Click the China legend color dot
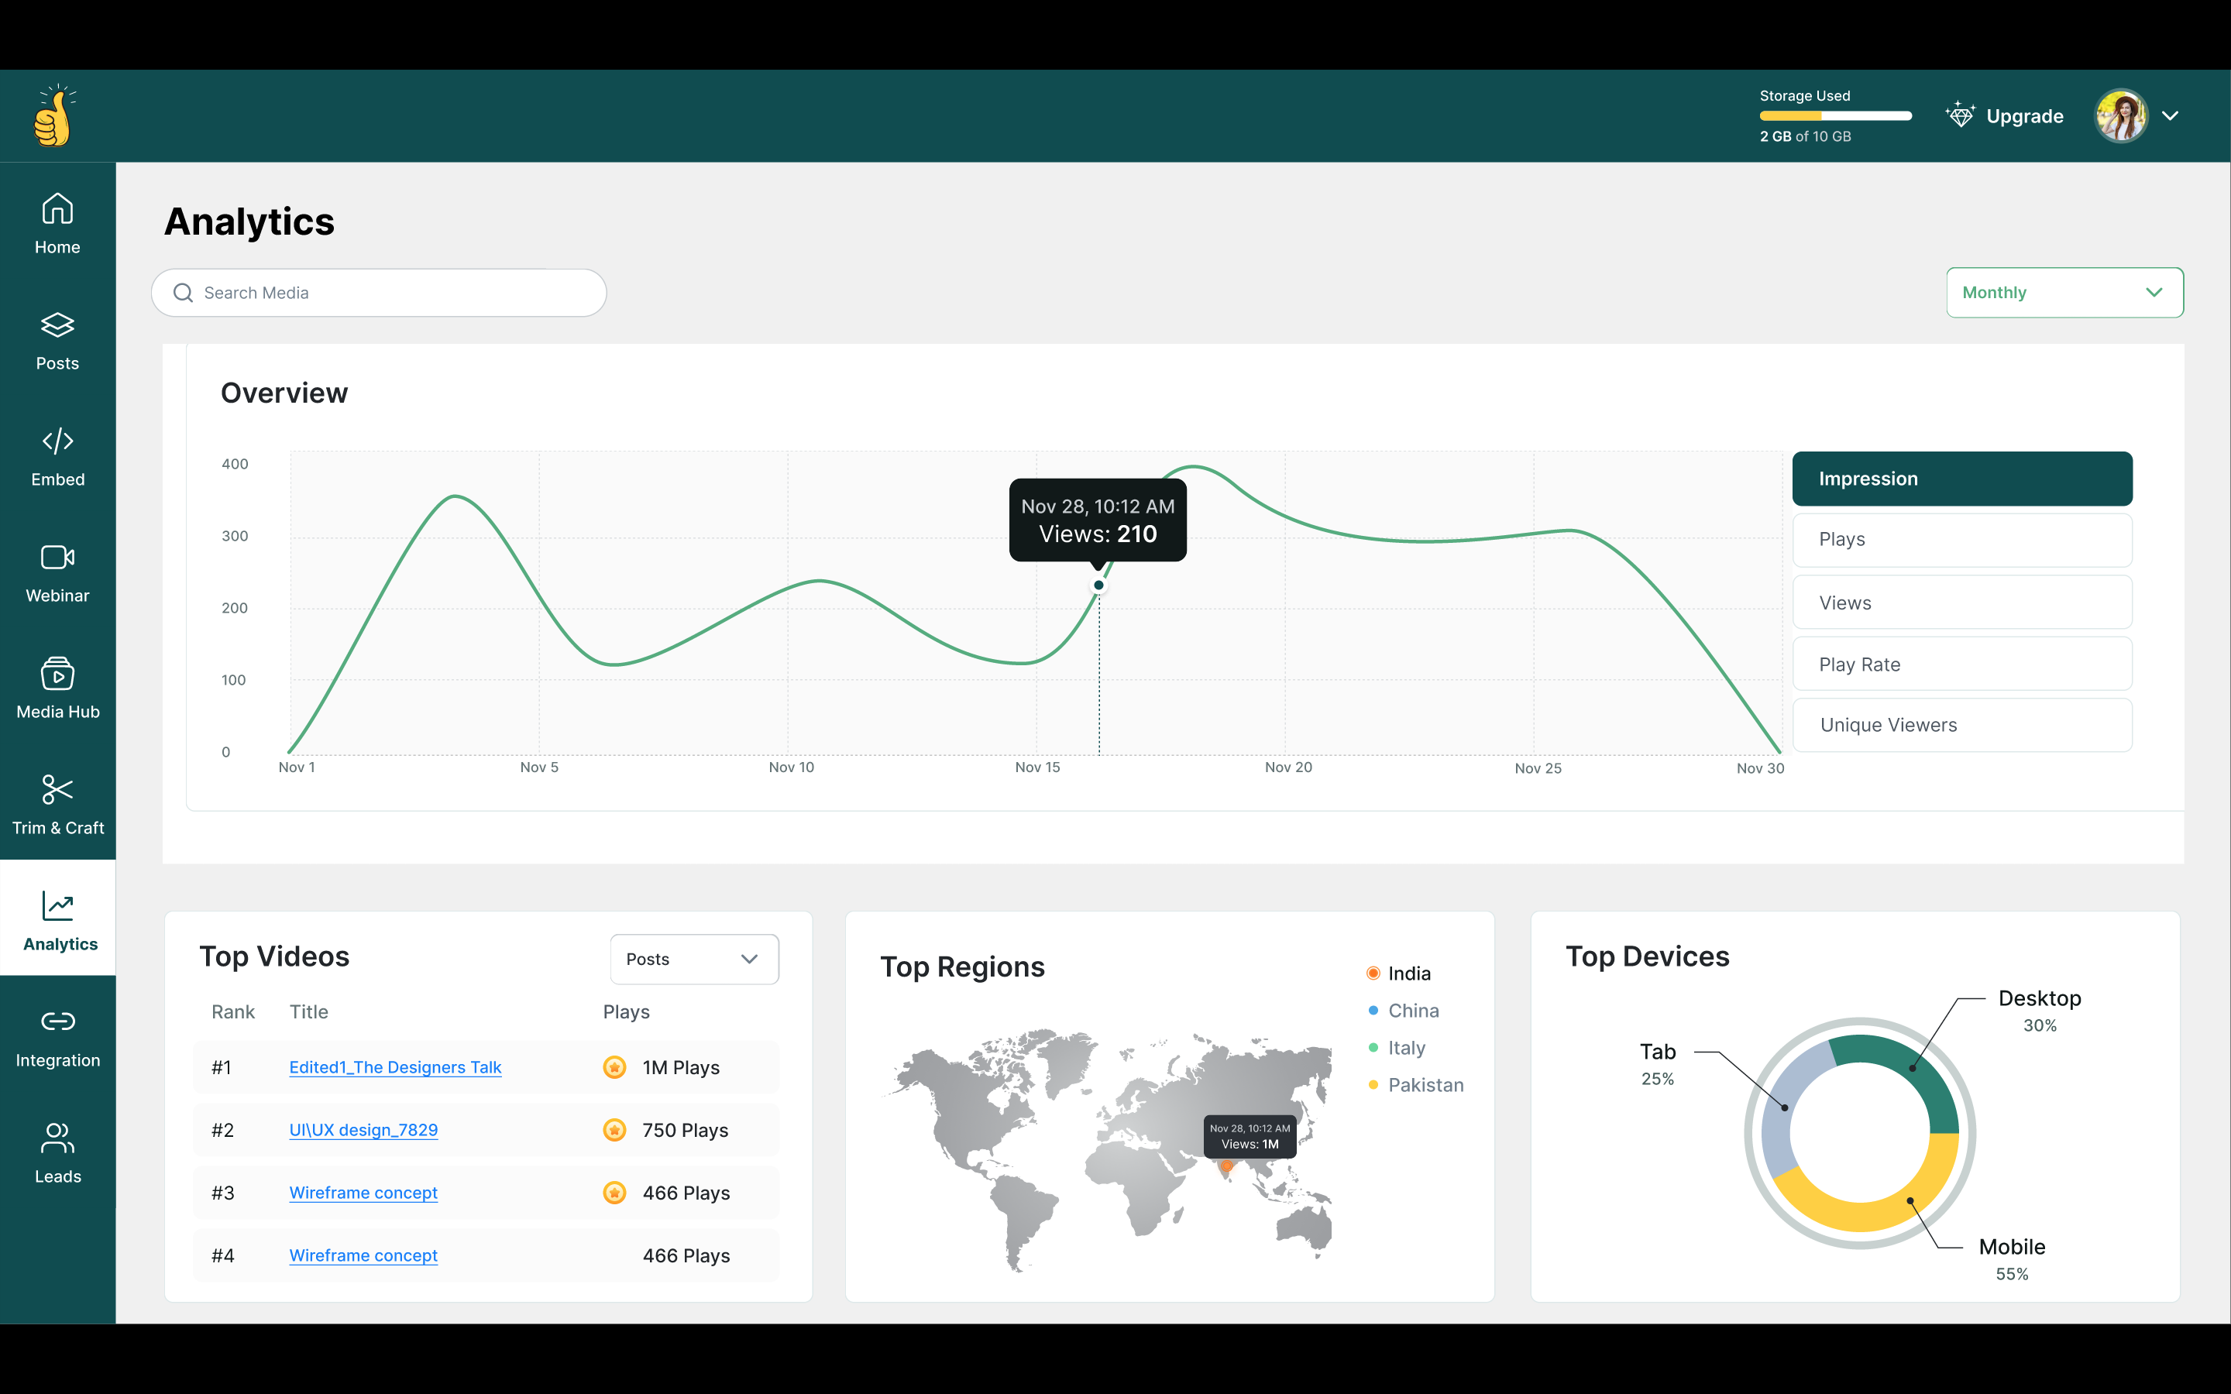The image size is (2231, 1394). [1373, 1011]
